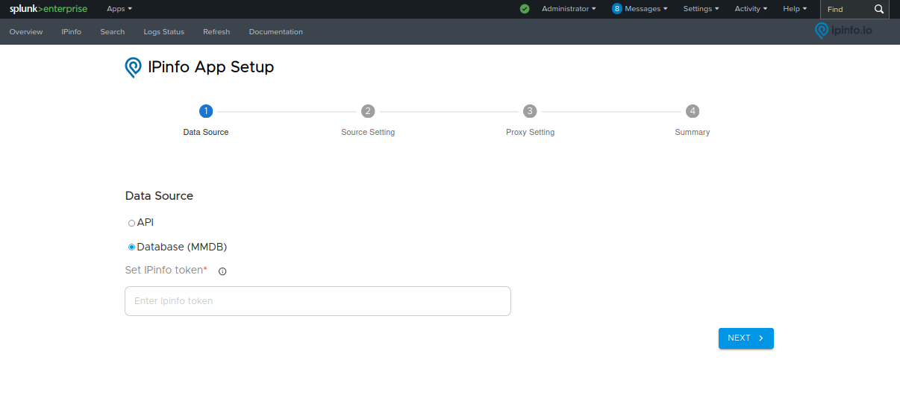Viewport: 900px width, 404px height.
Task: Open the Refresh nav item
Action: [x=216, y=32]
